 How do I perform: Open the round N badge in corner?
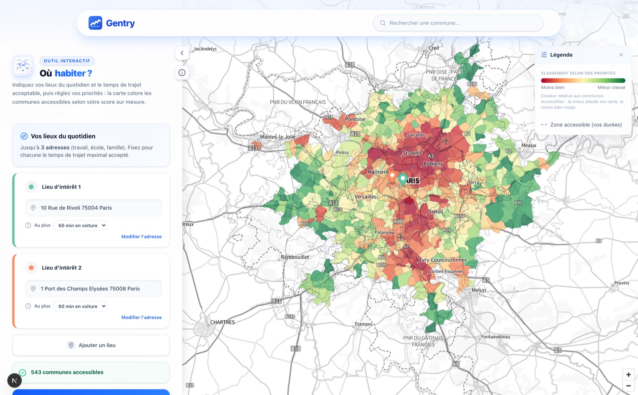click(14, 381)
